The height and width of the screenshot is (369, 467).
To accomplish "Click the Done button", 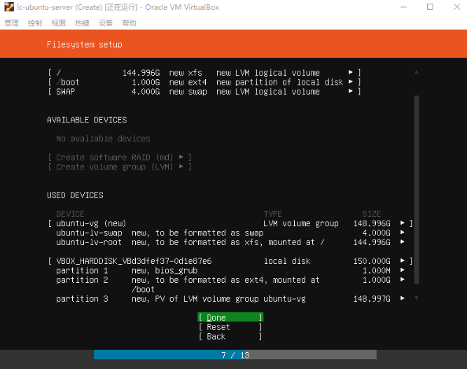I will pos(230,317).
